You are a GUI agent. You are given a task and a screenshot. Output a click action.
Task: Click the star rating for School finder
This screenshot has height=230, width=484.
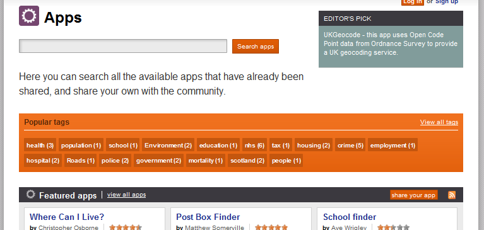coord(393,227)
